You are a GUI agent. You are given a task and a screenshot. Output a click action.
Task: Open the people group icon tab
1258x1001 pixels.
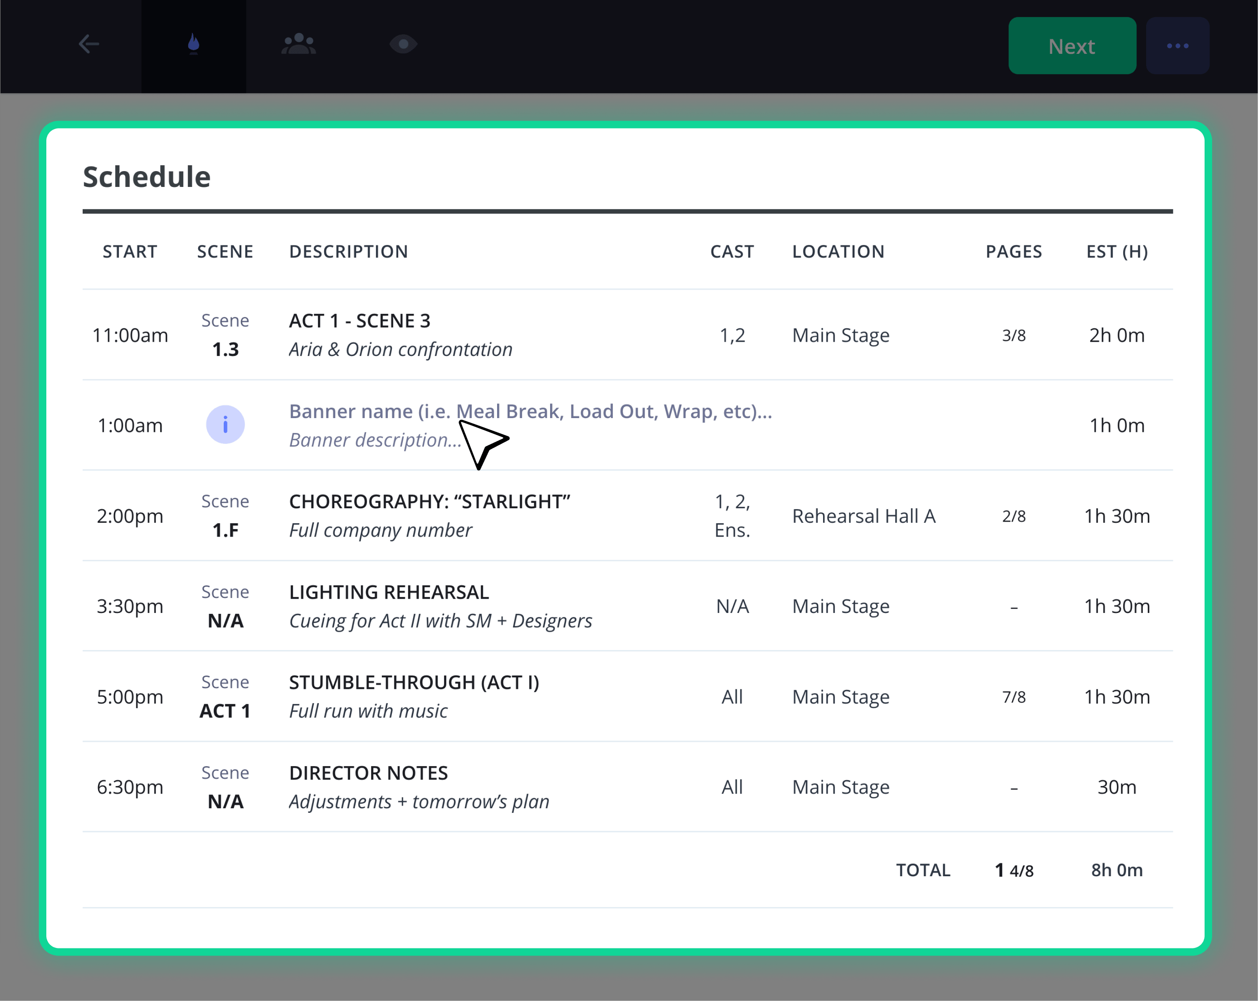coord(299,44)
